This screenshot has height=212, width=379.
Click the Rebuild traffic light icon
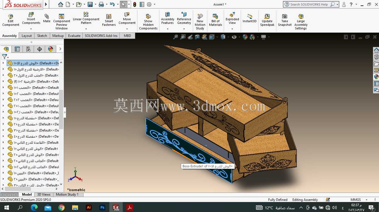point(135,4)
